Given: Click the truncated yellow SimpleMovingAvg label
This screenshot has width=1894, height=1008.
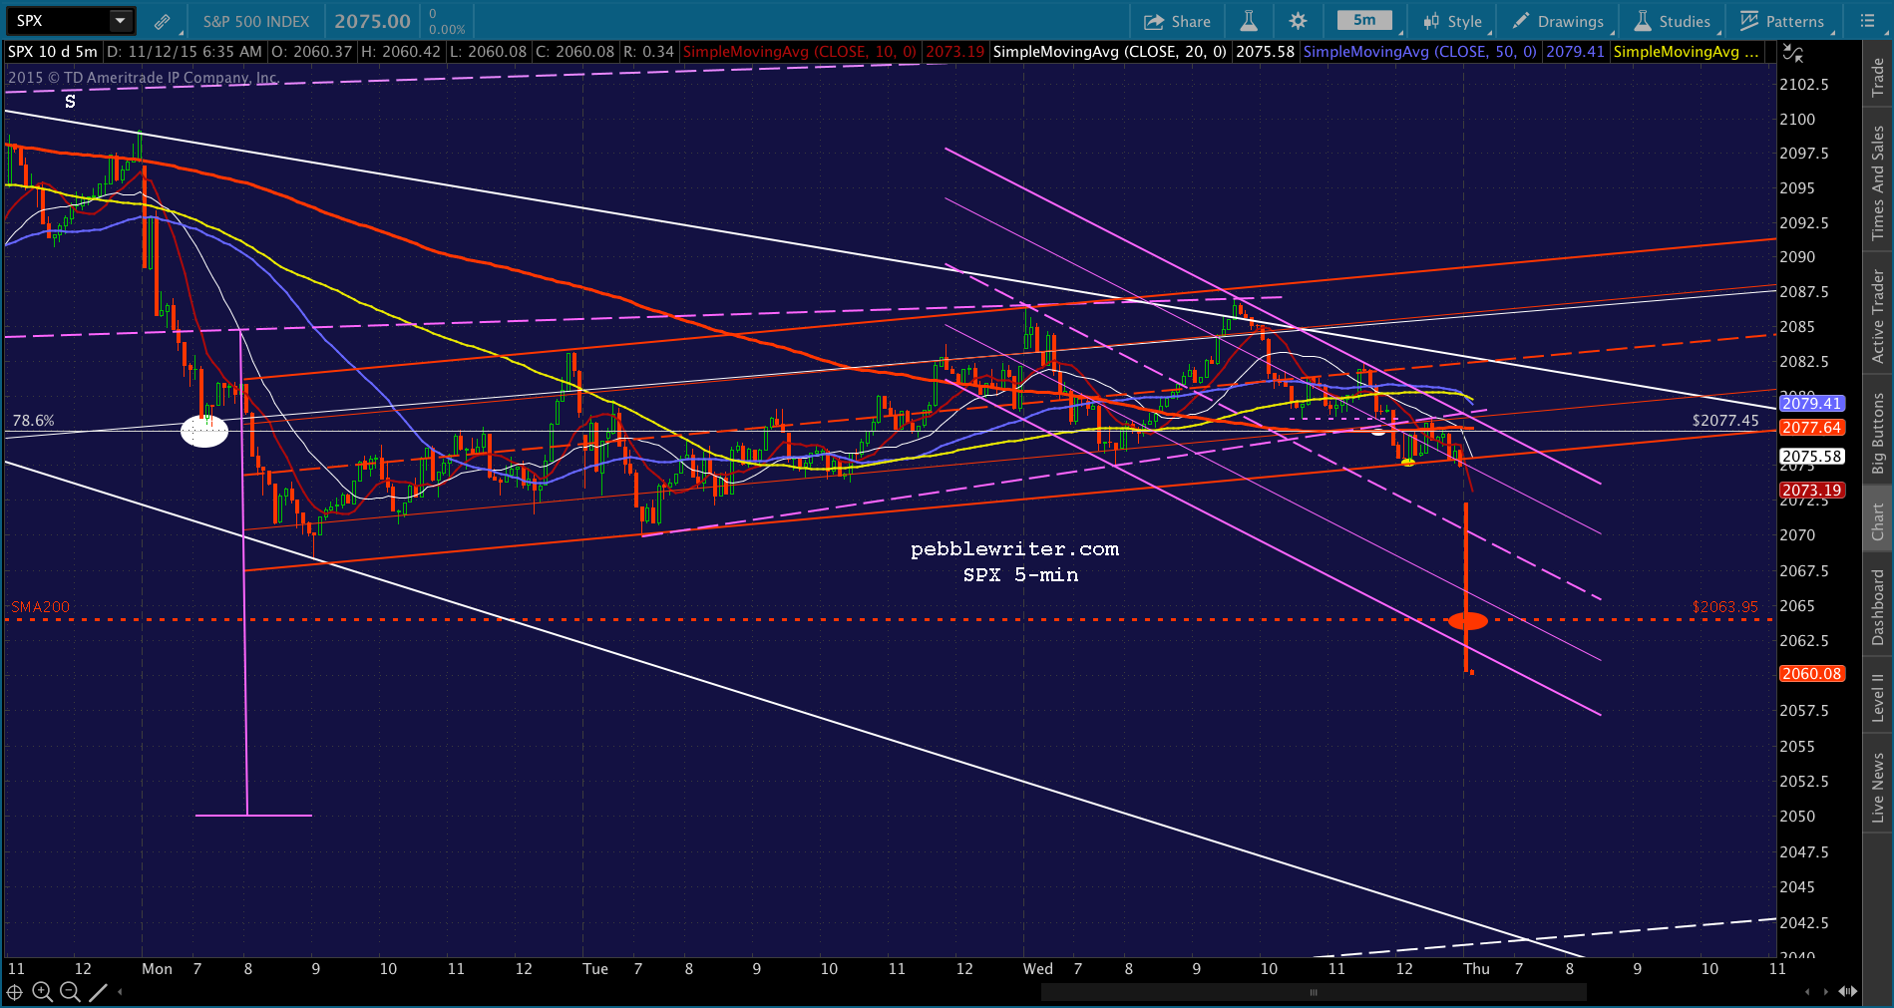Looking at the screenshot, I should tap(1686, 52).
